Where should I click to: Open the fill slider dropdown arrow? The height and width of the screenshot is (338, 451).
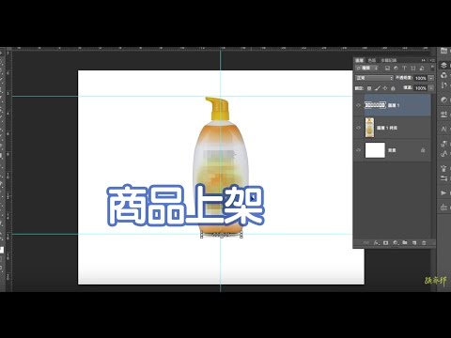(x=431, y=88)
